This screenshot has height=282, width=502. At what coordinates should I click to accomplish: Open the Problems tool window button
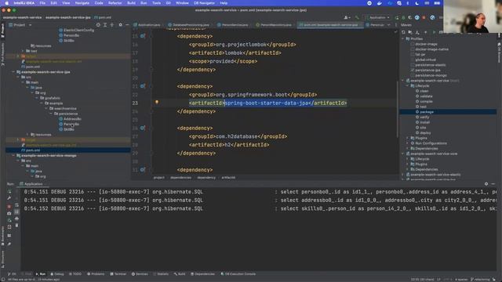pos(96,274)
